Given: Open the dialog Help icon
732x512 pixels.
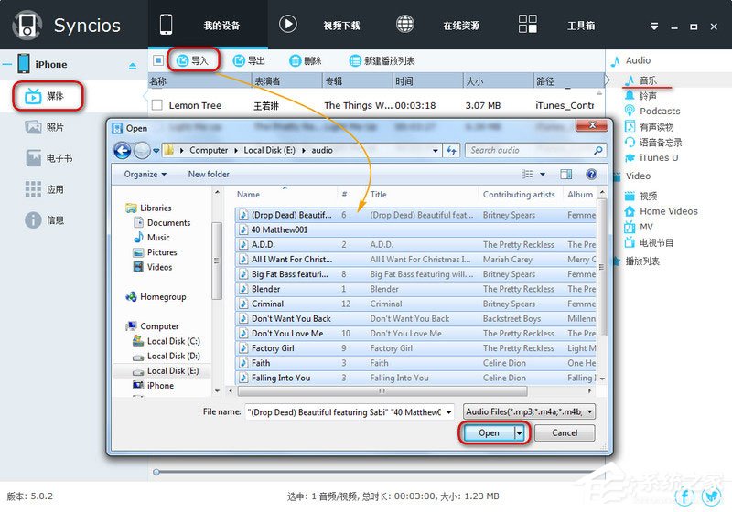Looking at the screenshot, I should click(591, 174).
